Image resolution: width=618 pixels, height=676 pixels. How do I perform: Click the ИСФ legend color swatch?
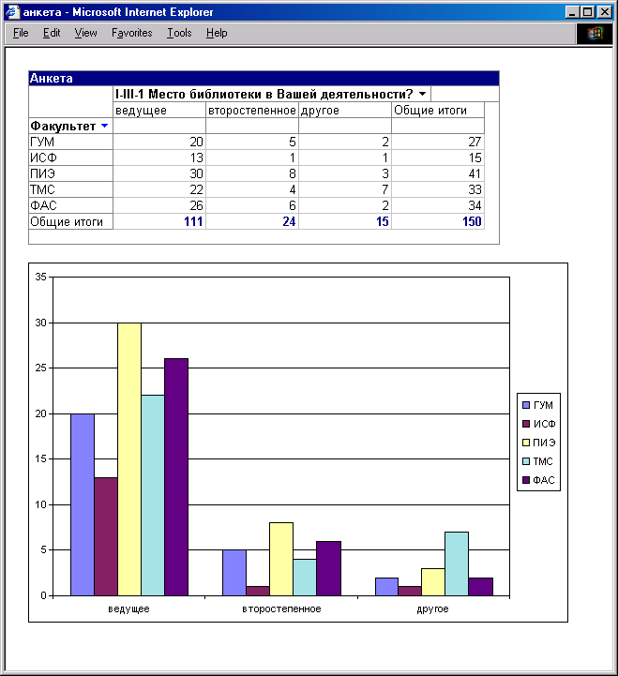pyautogui.click(x=526, y=424)
